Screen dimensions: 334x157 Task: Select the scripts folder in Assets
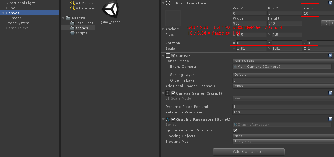(x=81, y=33)
